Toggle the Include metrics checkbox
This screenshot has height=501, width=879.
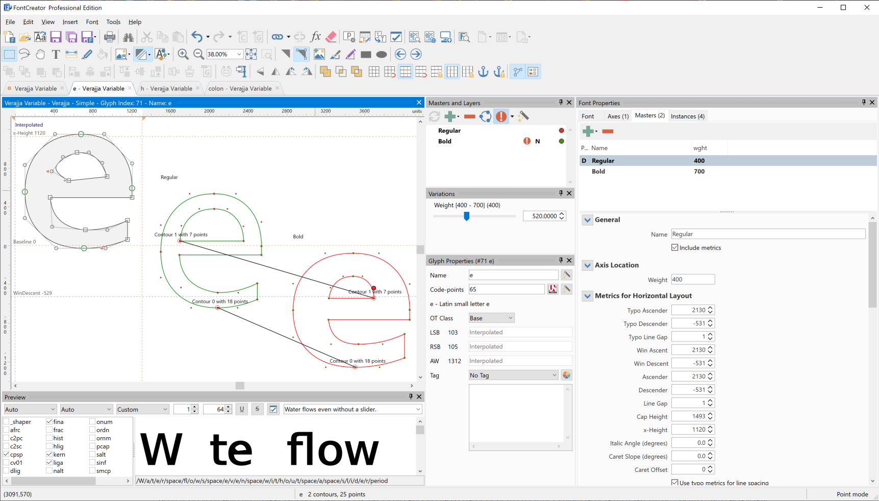click(x=675, y=247)
